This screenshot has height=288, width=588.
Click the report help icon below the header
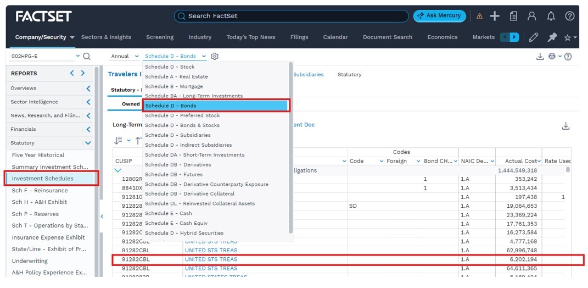click(x=568, y=56)
